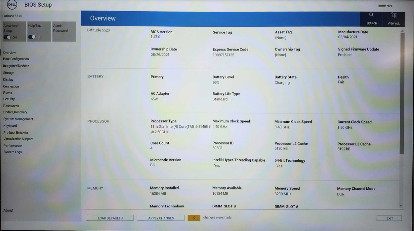Click battery Health Fair value
Screen dimensions: 414x231
(341, 82)
